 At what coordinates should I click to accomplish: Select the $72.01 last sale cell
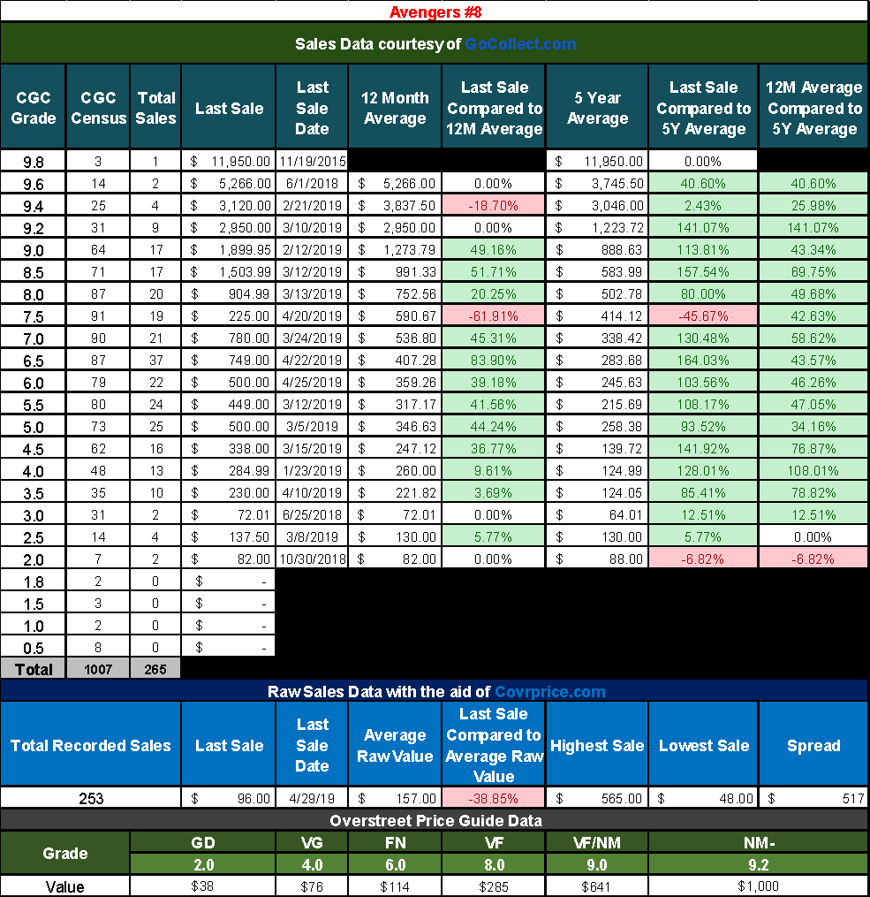pos(230,515)
